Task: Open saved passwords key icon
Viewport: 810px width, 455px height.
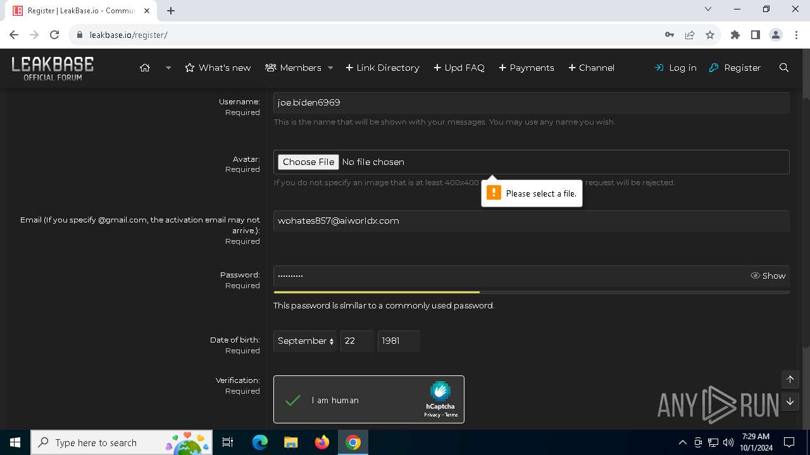Action: tap(670, 35)
